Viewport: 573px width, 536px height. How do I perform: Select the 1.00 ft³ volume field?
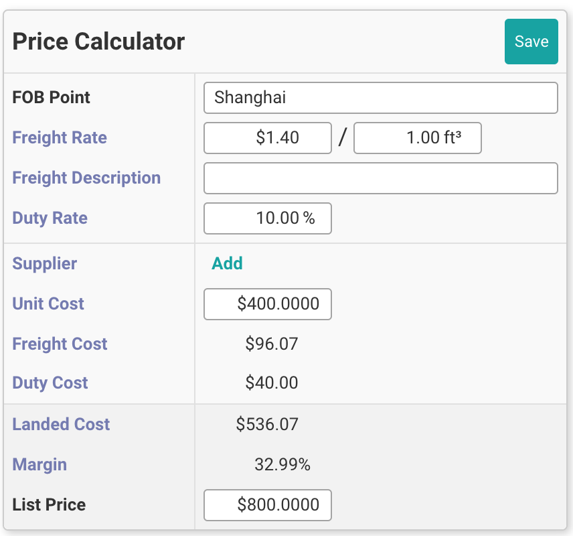point(417,138)
